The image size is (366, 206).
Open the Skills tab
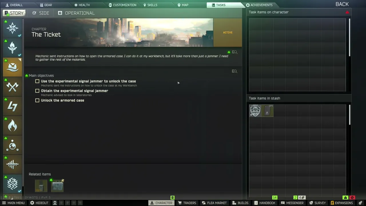(x=150, y=5)
